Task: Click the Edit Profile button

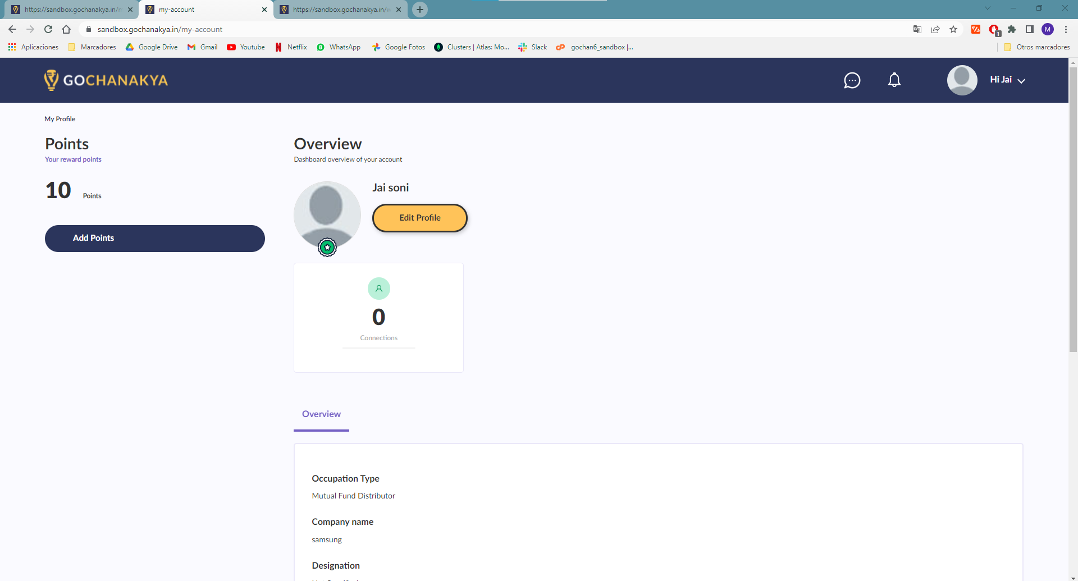Action: (420, 218)
